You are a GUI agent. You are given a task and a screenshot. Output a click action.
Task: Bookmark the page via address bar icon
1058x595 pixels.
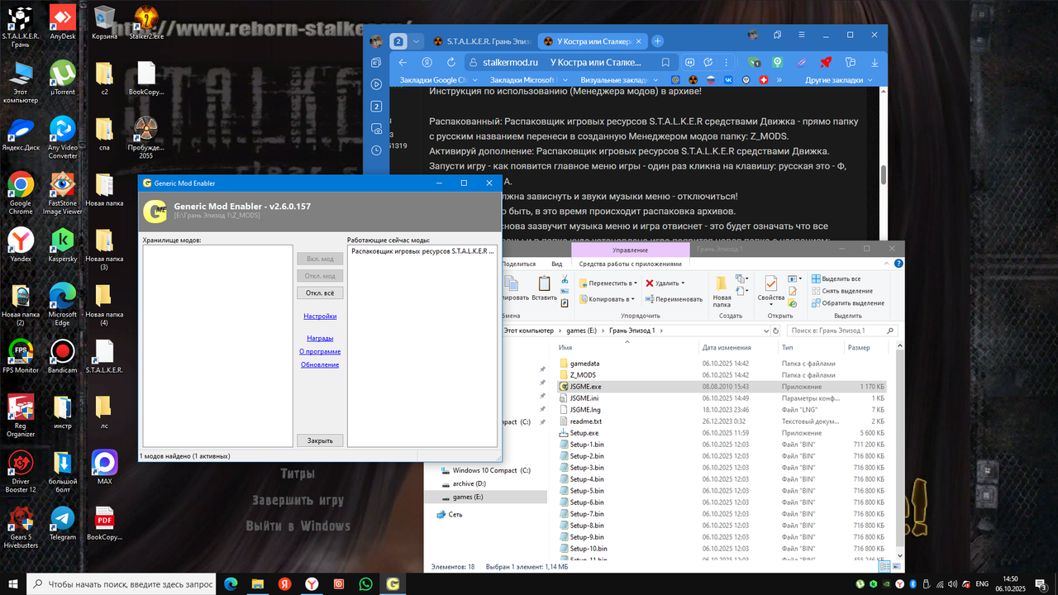coord(665,62)
